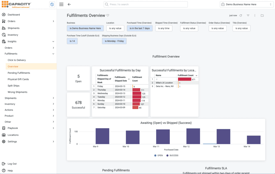Open the Dashboard sidebar item
Image resolution: width=275 pixels, height=174 pixels.
(14, 15)
